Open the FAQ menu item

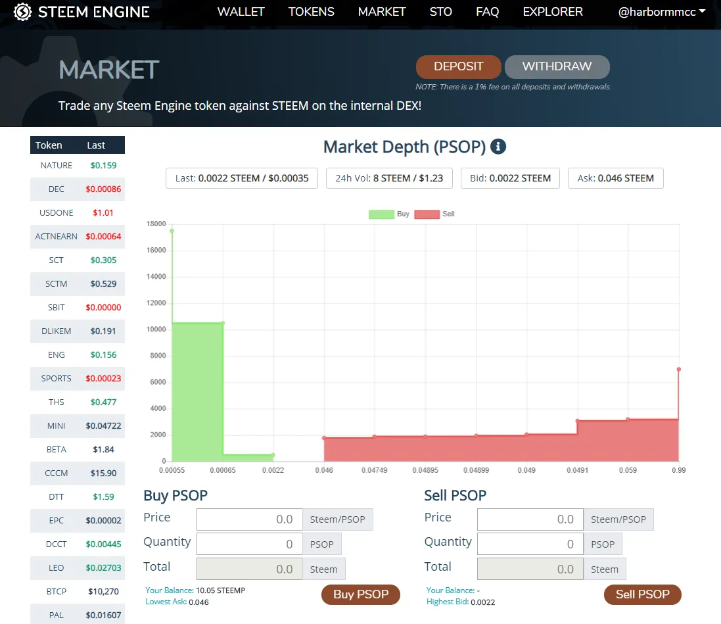pos(488,12)
